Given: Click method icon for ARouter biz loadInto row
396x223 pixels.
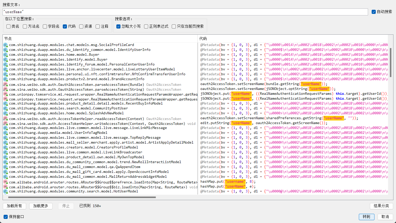Looking at the screenshot, I should click(5, 187).
